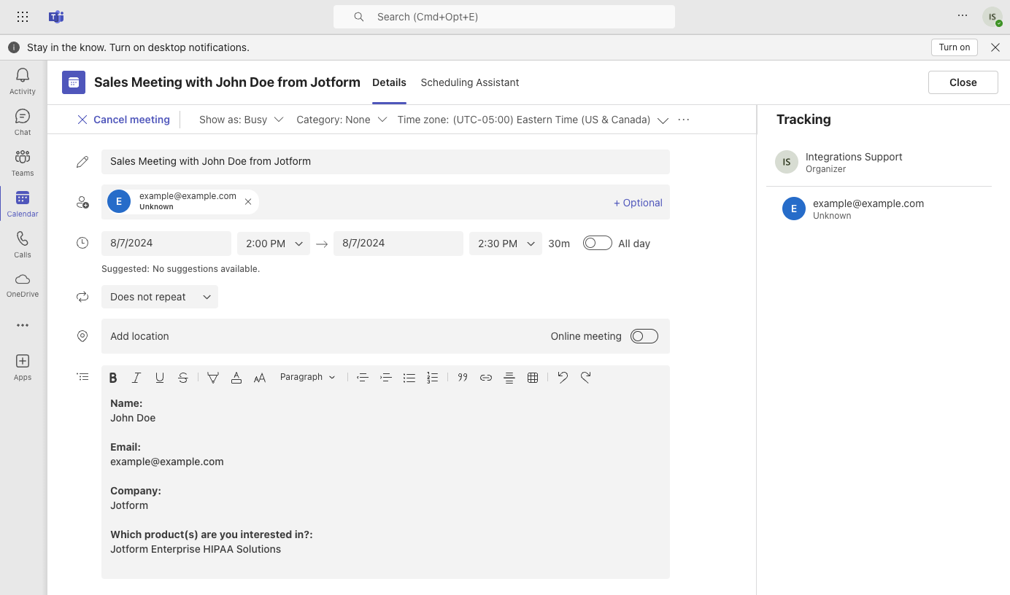Redo the last edit

pyautogui.click(x=586, y=377)
